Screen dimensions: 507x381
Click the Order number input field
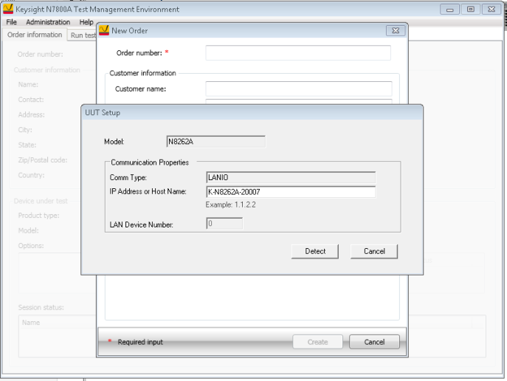(x=298, y=52)
